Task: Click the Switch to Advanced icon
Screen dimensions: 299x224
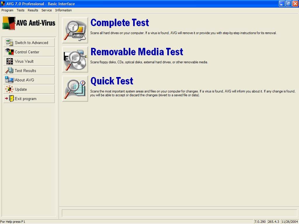Action: [x=9, y=43]
